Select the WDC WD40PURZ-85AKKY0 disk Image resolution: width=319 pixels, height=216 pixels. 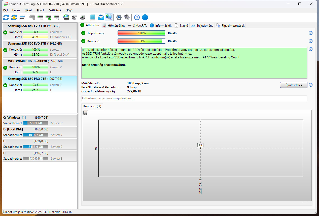tap(40, 67)
